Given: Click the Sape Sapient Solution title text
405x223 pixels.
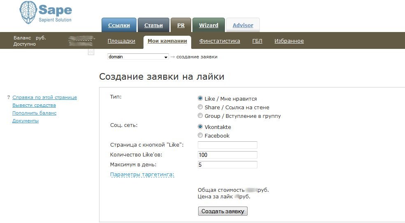Looking at the screenshot, I should (55, 14).
